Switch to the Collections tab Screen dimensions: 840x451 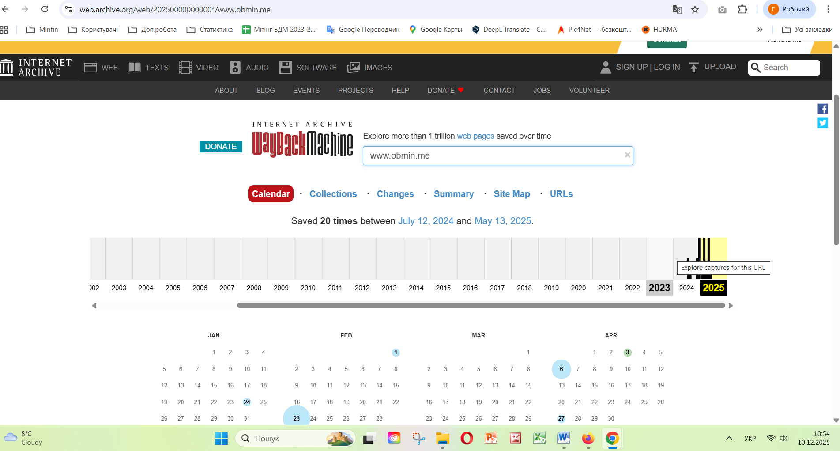(333, 194)
